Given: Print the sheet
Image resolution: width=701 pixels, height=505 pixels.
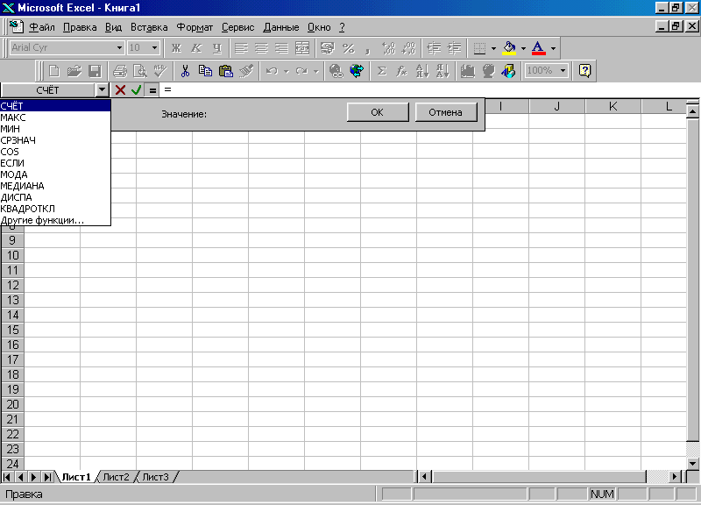Looking at the screenshot, I should (x=120, y=71).
